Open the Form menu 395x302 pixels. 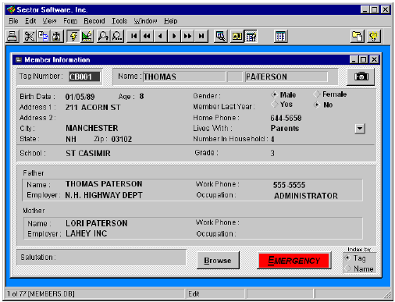point(70,21)
